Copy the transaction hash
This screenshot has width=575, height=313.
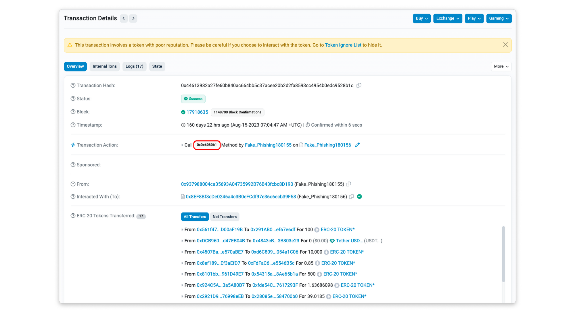click(x=359, y=85)
